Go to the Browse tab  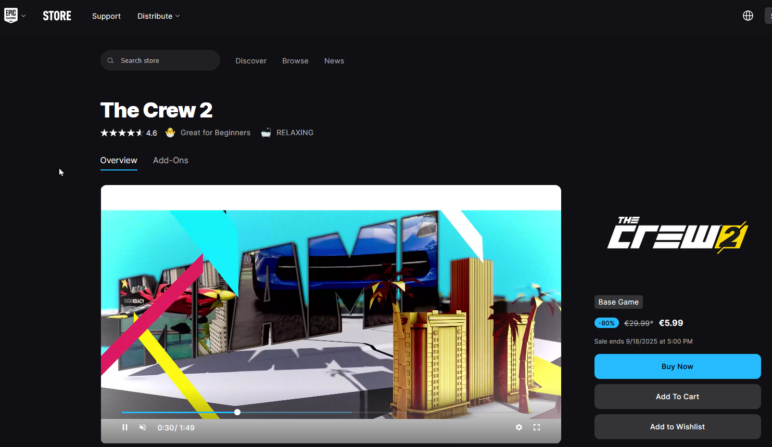295,61
